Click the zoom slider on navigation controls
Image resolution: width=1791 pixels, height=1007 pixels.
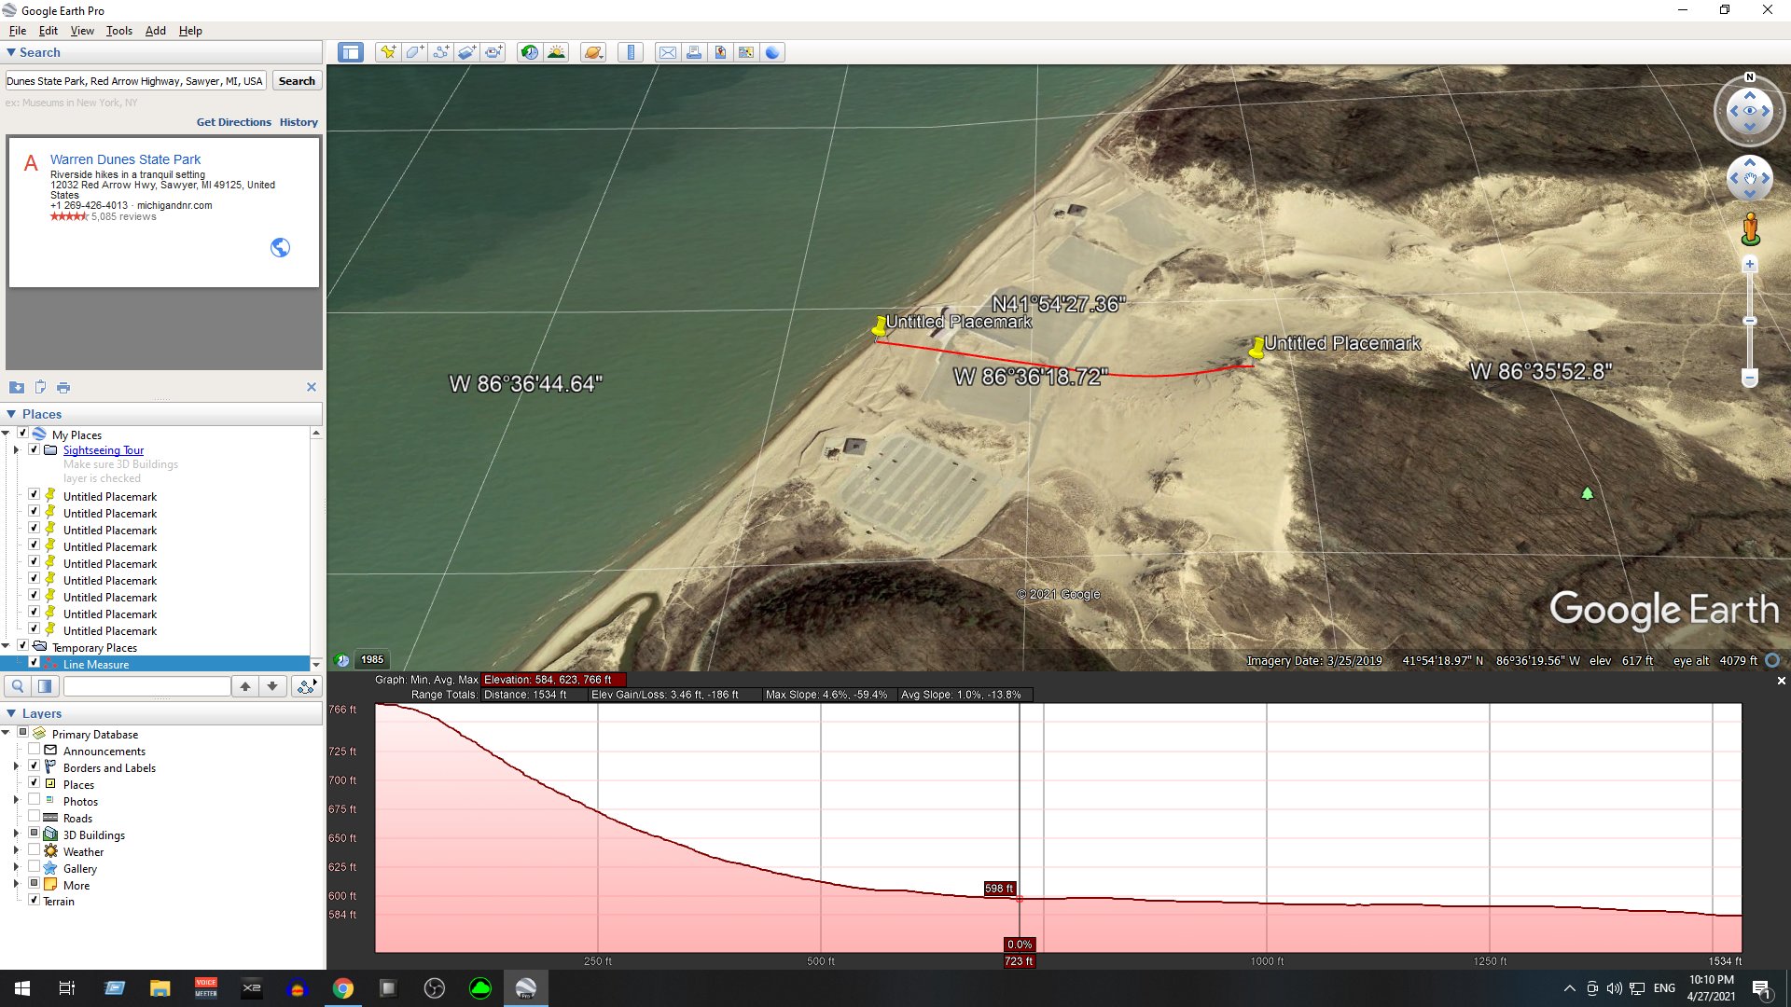[x=1750, y=321]
